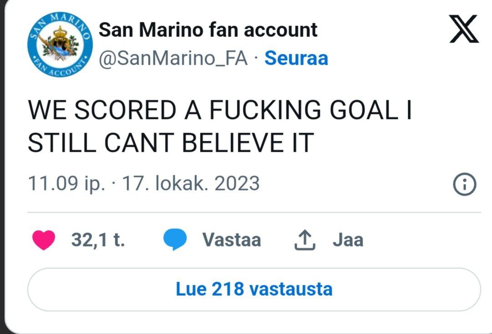The image size is (492, 334).
Task: Click the 32,1 t. likes count
Action: (x=98, y=240)
